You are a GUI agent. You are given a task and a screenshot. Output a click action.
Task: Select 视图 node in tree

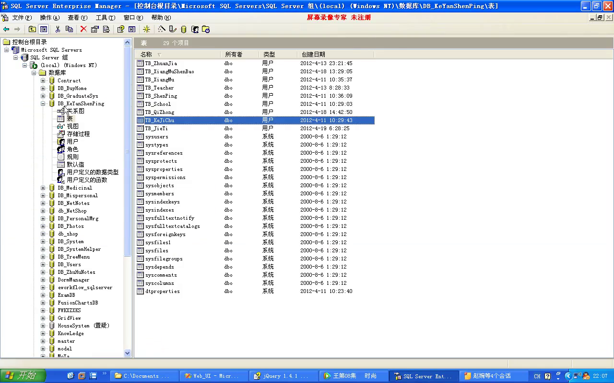coord(72,126)
